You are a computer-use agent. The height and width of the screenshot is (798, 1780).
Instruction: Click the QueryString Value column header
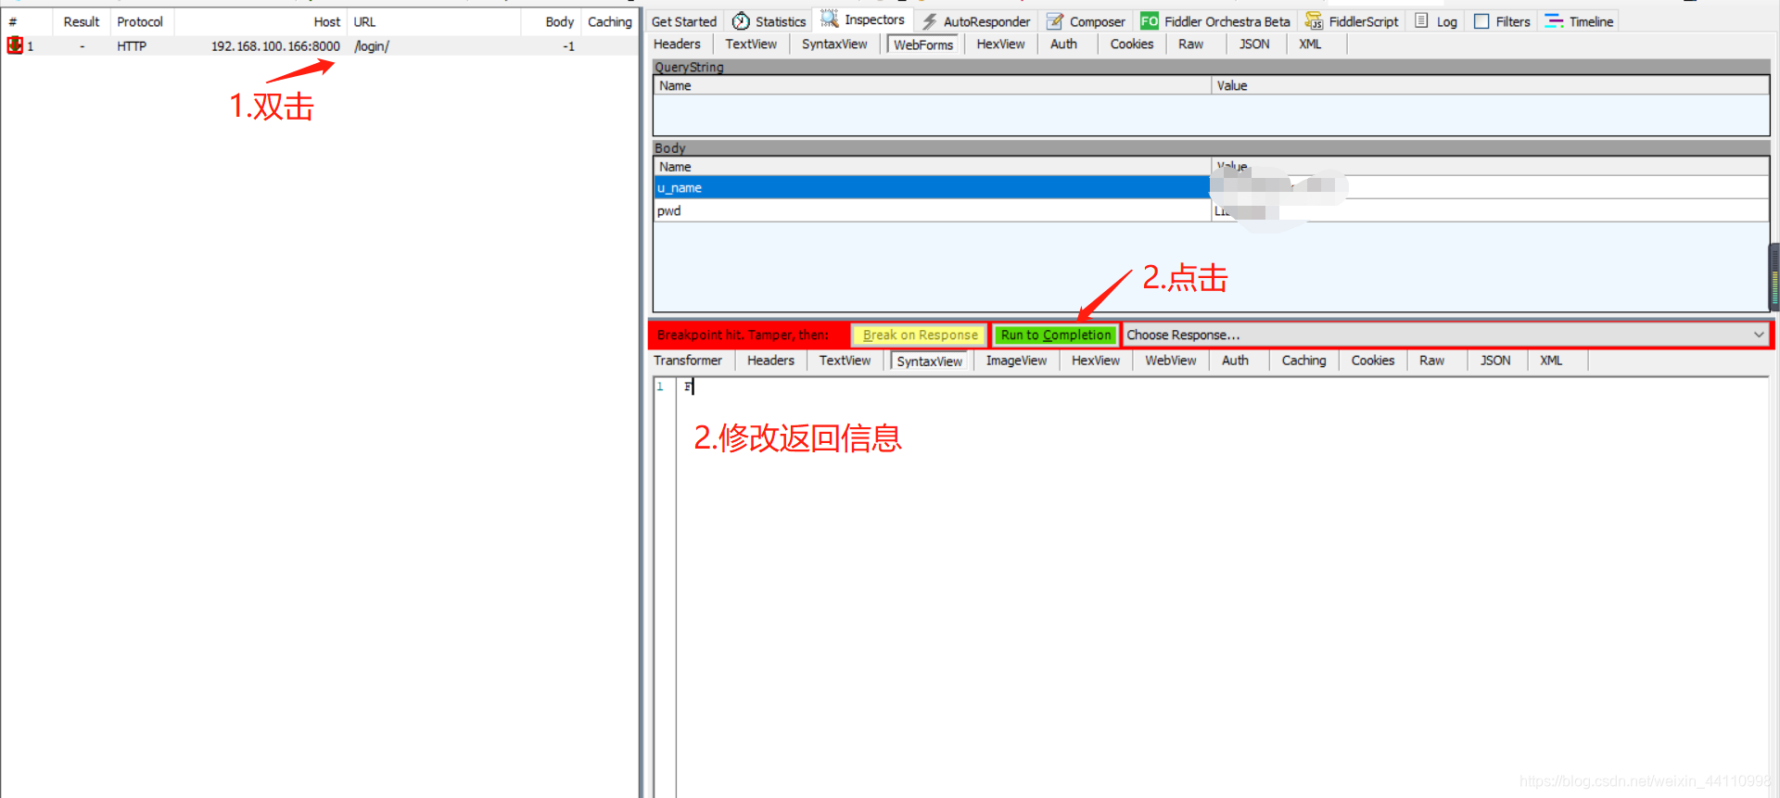coord(1490,85)
